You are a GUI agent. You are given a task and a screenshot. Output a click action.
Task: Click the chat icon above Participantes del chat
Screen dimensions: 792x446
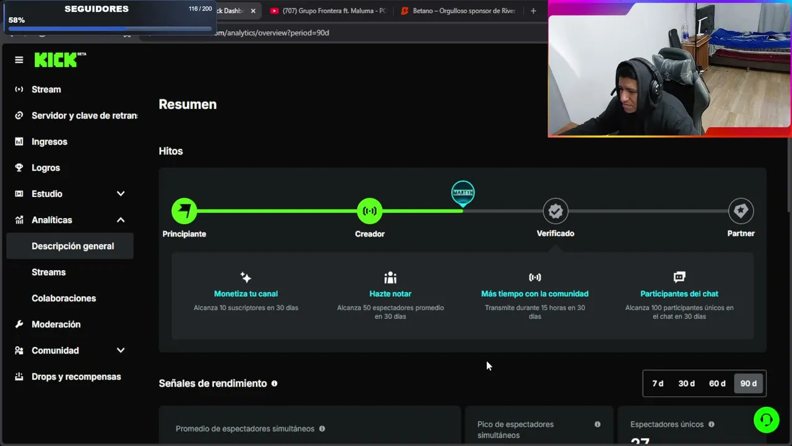679,277
